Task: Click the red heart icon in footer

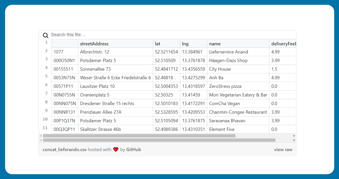Action: tap(116, 150)
